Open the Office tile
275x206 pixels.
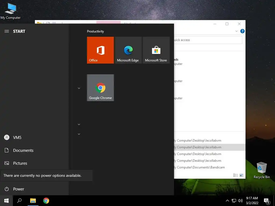point(100,50)
